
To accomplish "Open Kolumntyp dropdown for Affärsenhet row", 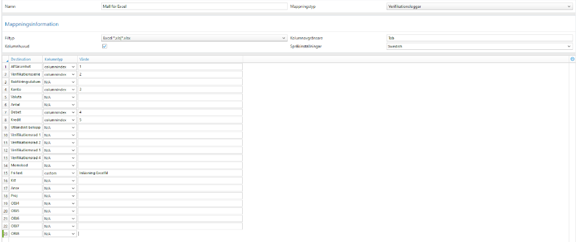I will pos(60,67).
